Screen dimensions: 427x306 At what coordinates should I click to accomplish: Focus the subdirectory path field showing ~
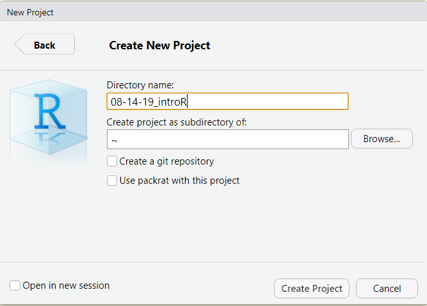point(228,140)
